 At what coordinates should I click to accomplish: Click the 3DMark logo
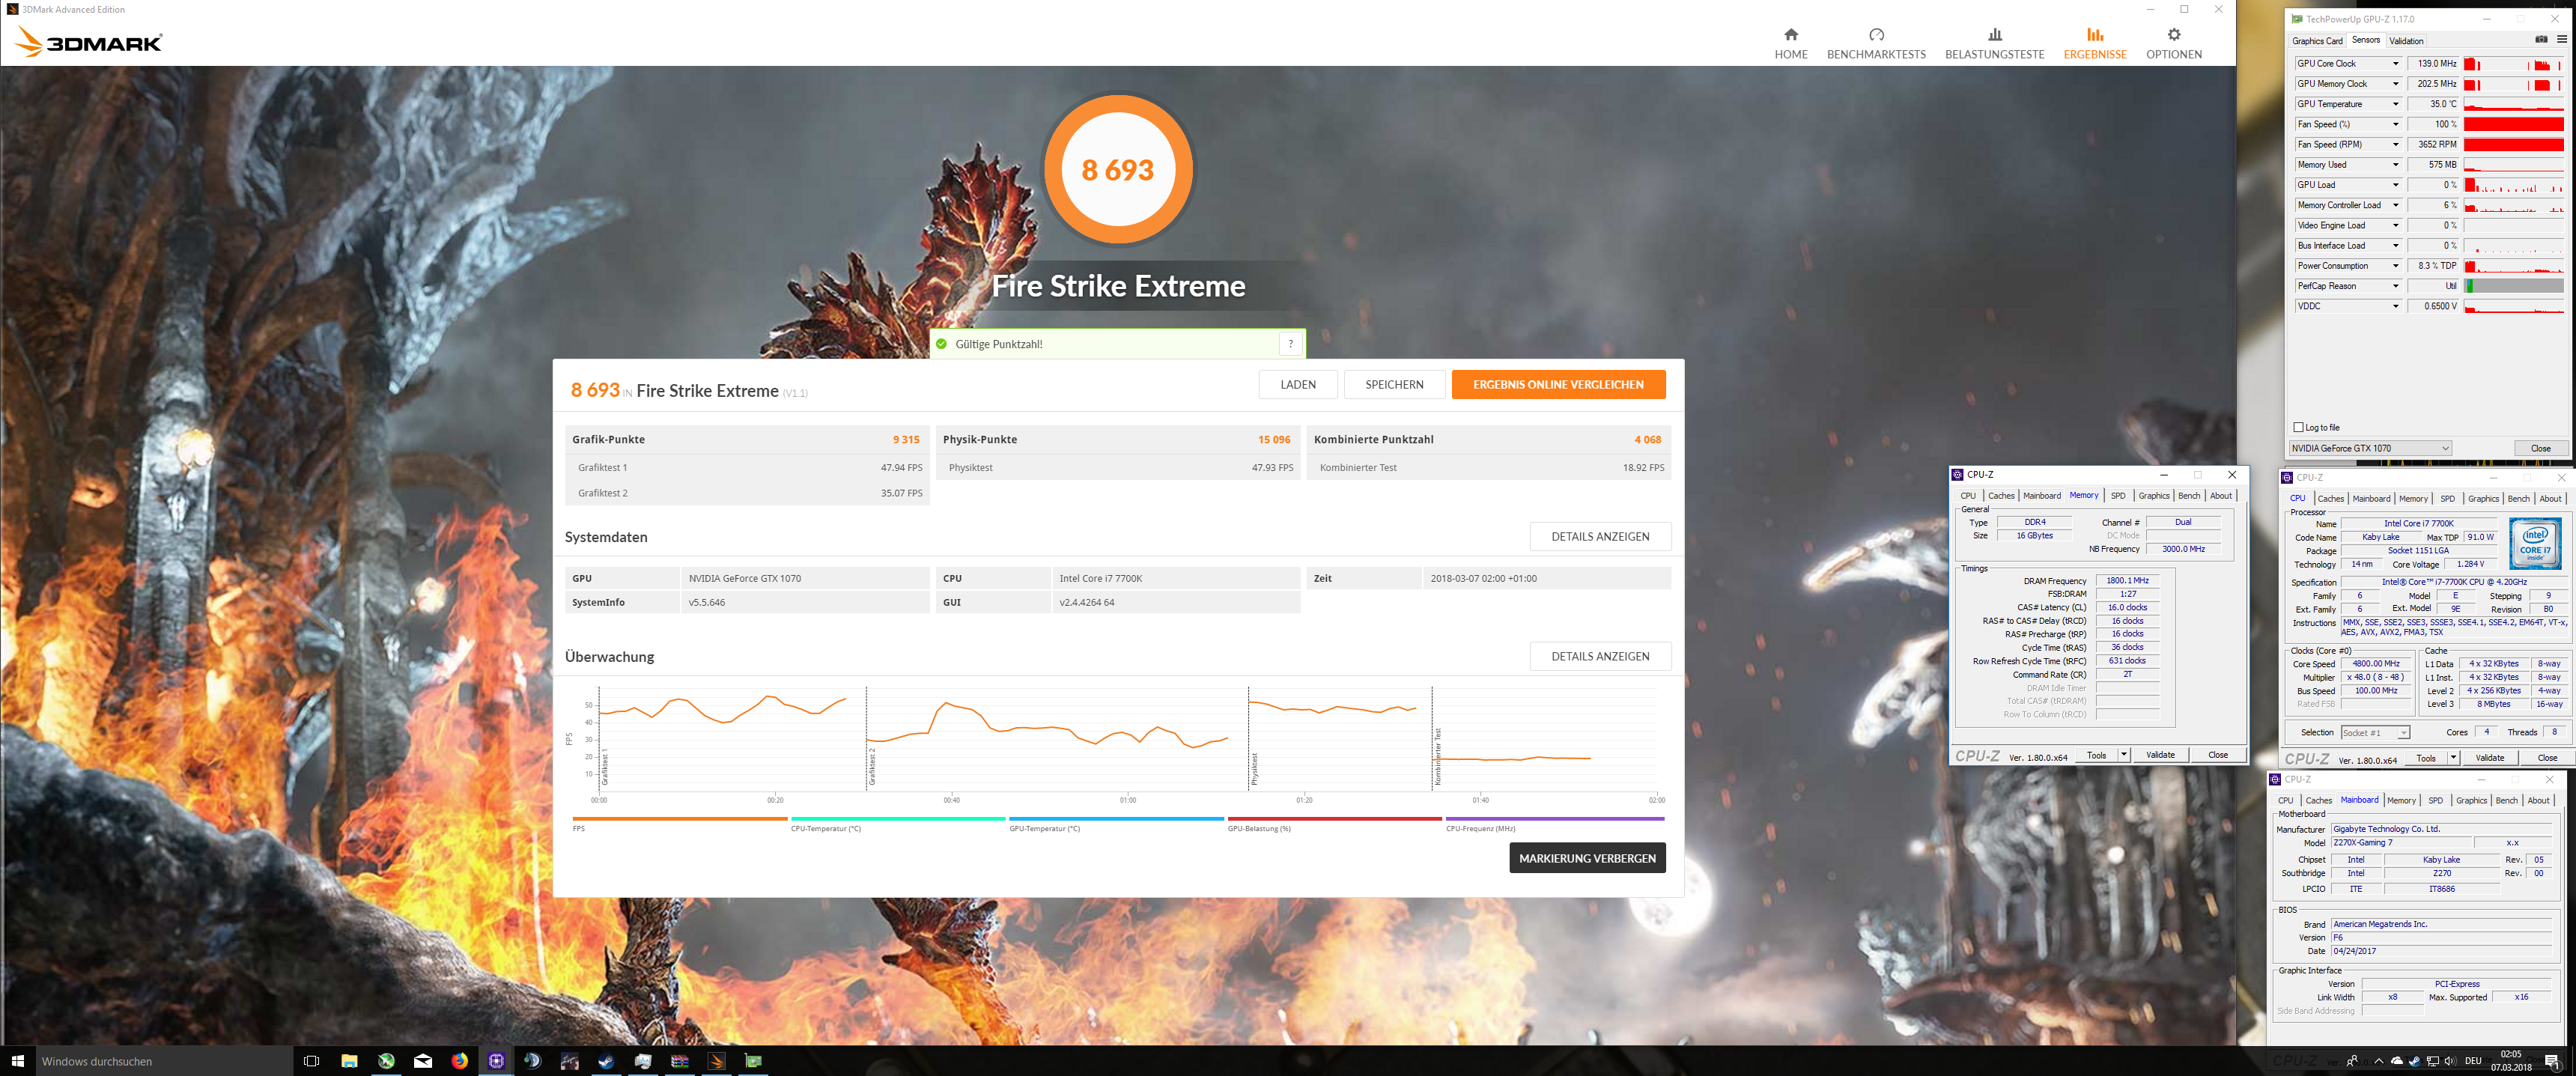(90, 42)
